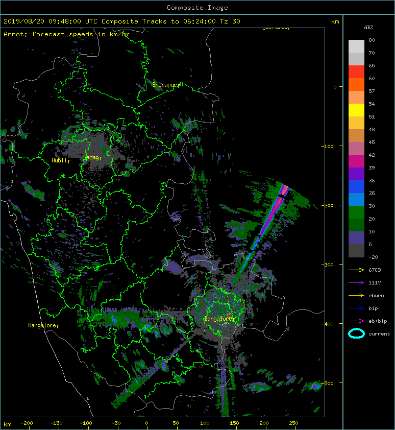The width and height of the screenshot is (395, 430).
Task: Click '-400' on the vertical km axis
Action: [327, 324]
